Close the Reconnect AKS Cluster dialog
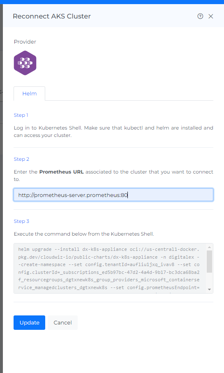224x373 pixels. tap(211, 16)
